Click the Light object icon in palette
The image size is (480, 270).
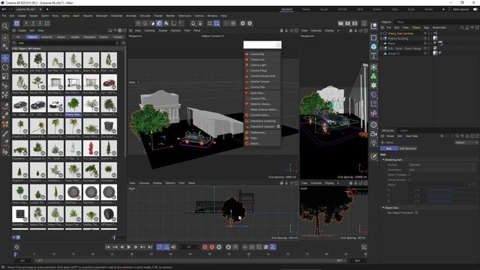coord(373,142)
